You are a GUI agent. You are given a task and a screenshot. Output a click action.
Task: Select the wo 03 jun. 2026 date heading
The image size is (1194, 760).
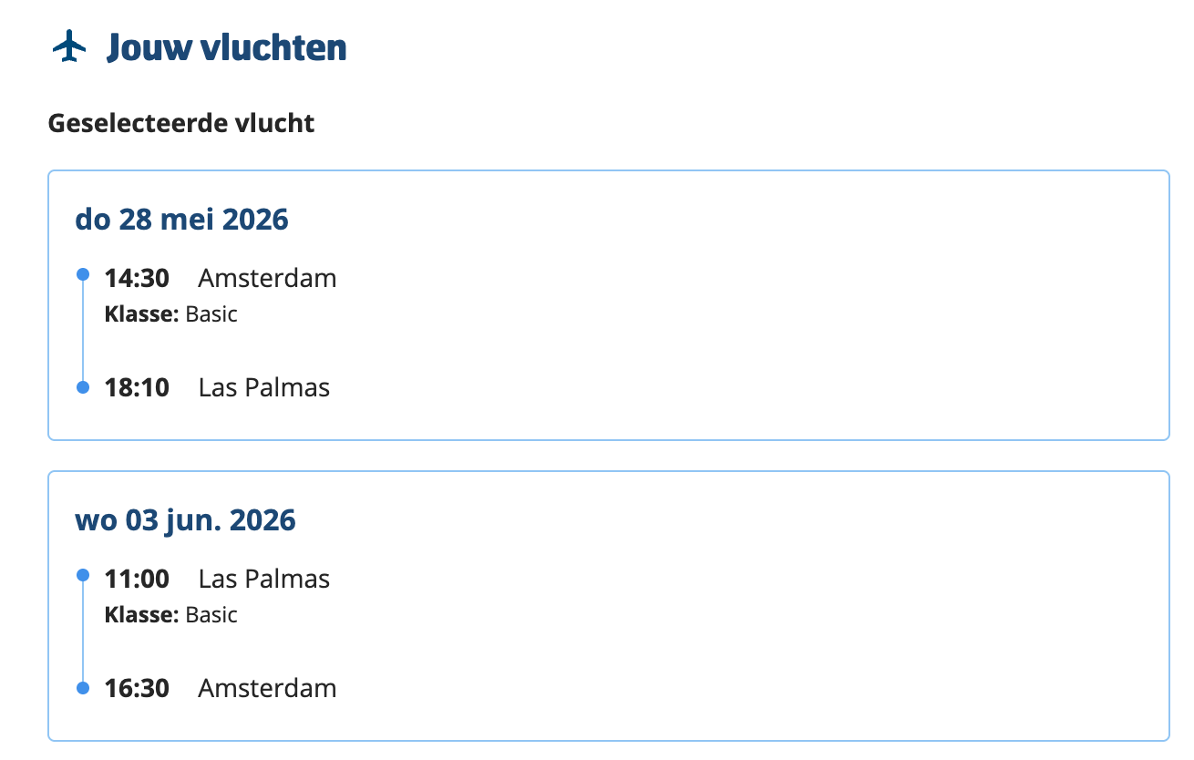point(185,520)
